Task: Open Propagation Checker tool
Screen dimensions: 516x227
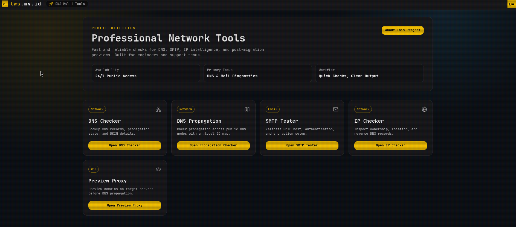Action: [x=213, y=145]
